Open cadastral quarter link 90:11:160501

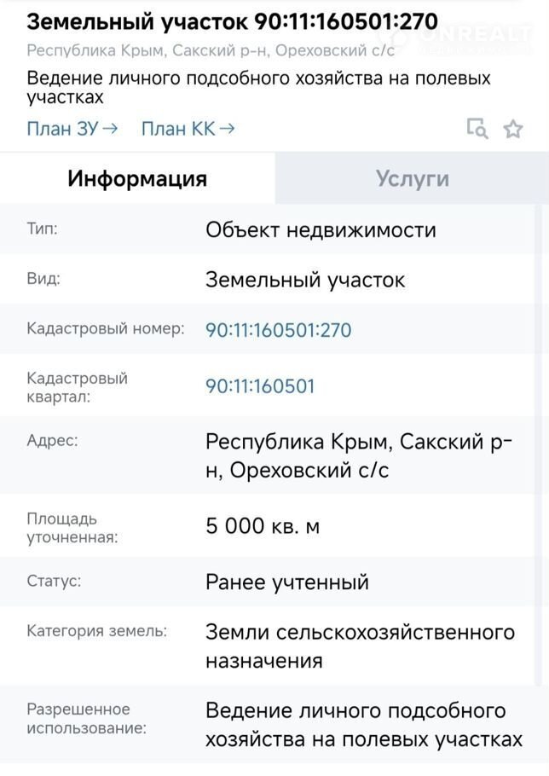click(260, 386)
